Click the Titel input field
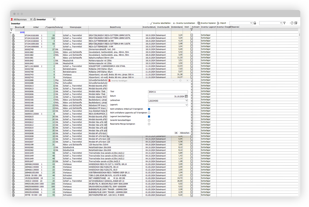The width and height of the screenshot is (309, 207). pyautogui.click(x=168, y=92)
